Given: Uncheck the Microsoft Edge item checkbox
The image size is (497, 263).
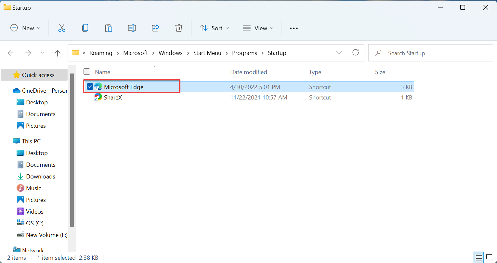Looking at the screenshot, I should (90, 86).
